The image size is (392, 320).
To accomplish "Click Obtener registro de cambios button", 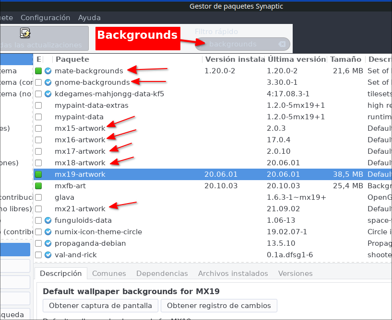I will pos(219,306).
